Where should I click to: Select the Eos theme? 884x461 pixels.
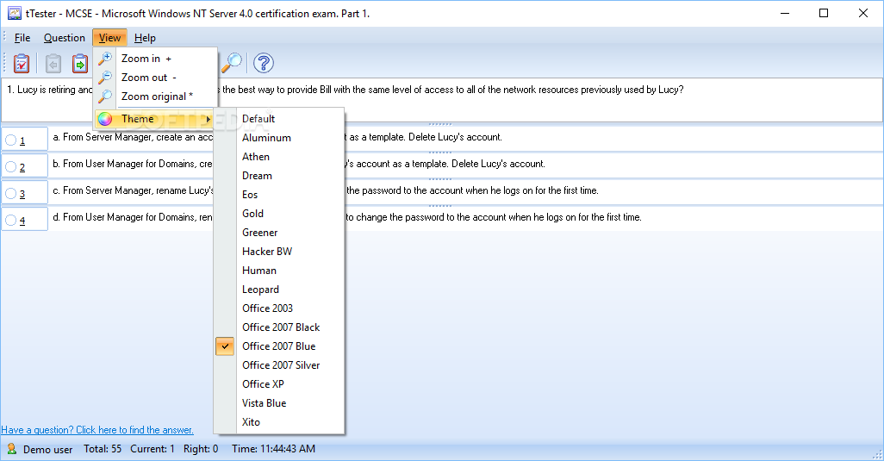[280, 195]
